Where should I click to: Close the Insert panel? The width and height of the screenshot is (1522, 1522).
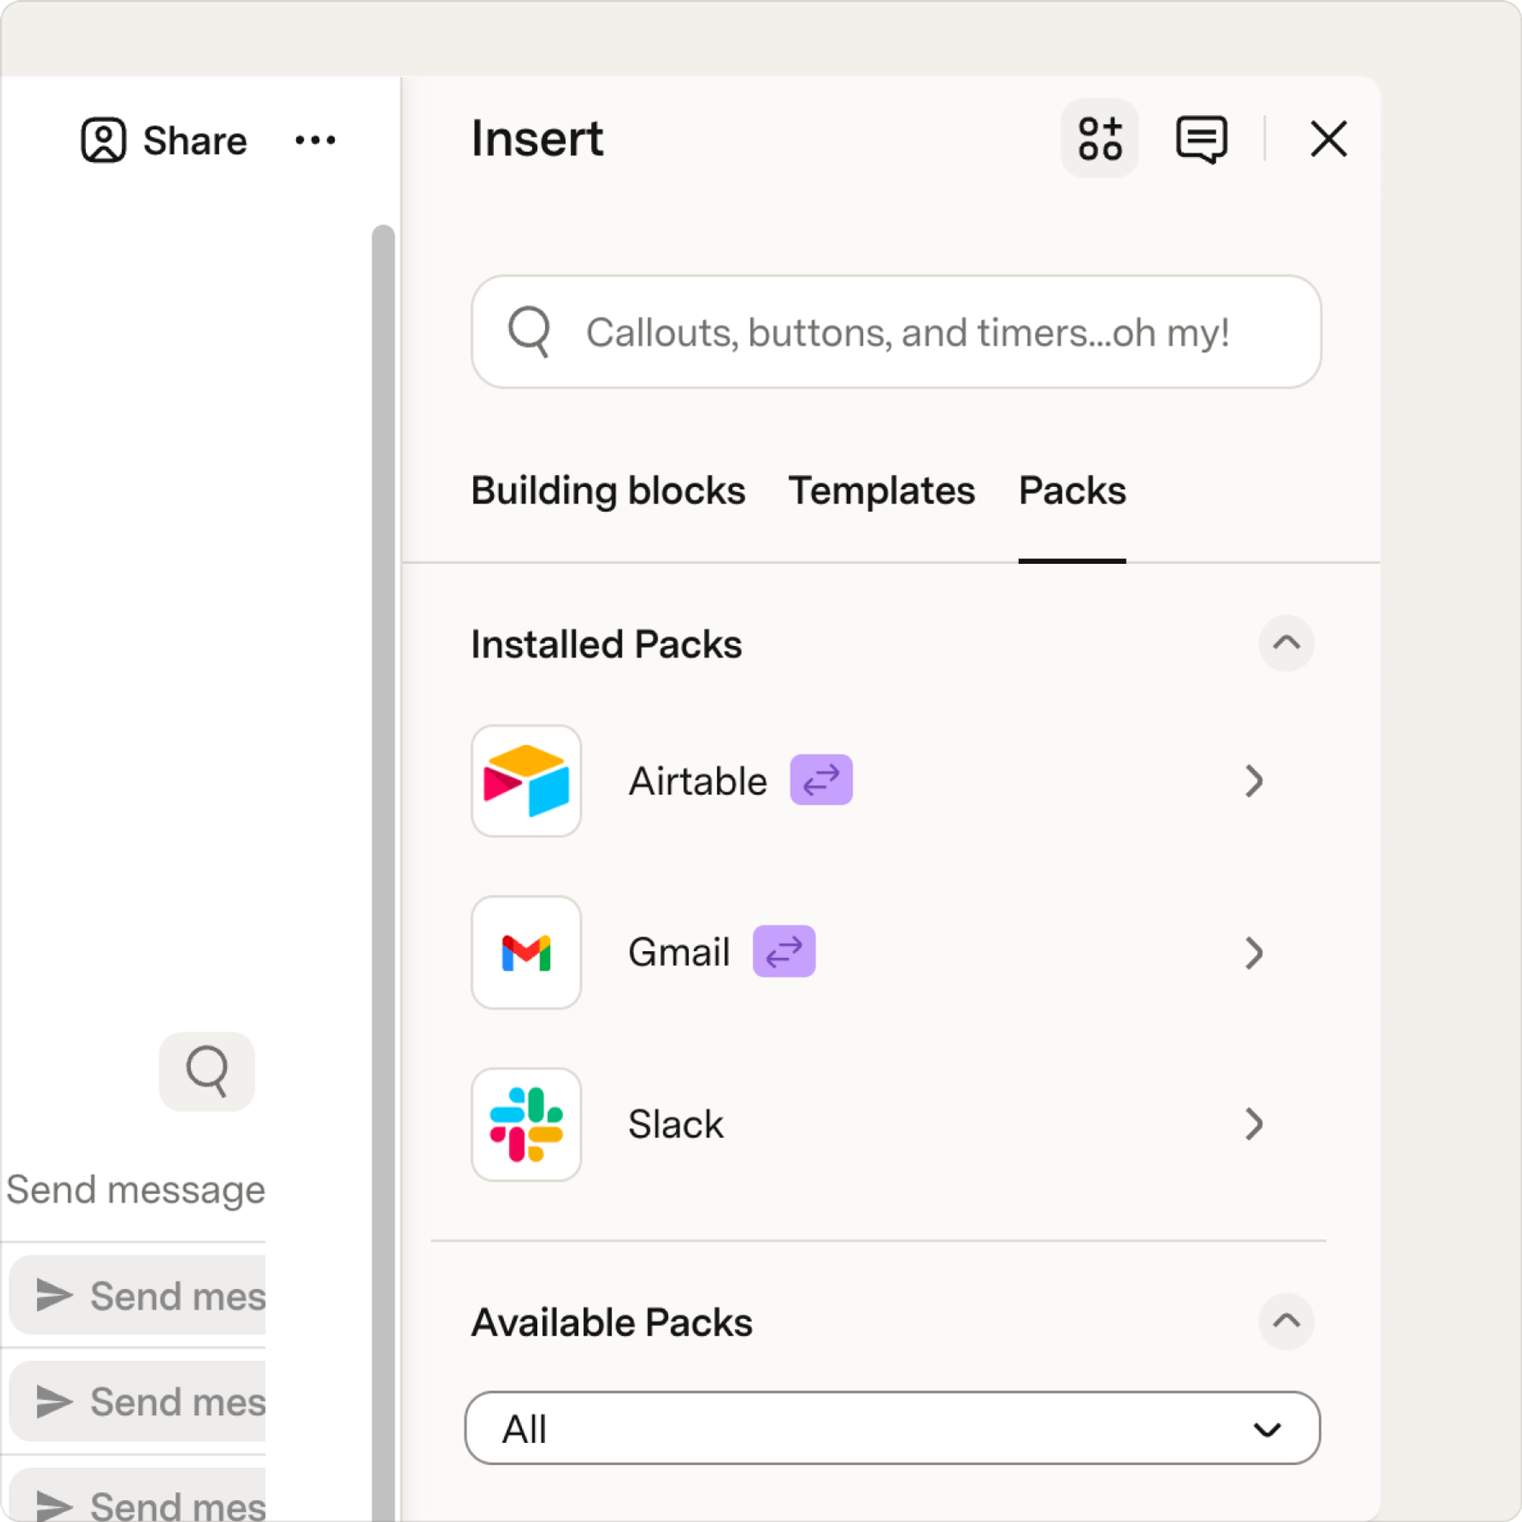pyautogui.click(x=1328, y=139)
